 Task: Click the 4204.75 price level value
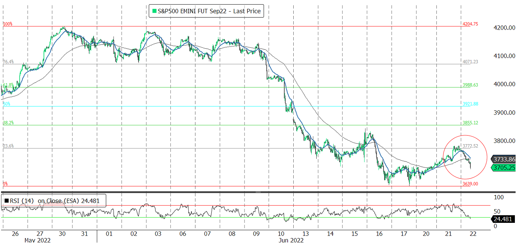[470, 24]
